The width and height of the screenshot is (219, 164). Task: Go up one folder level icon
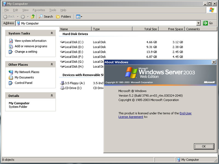click(x=33, y=16)
